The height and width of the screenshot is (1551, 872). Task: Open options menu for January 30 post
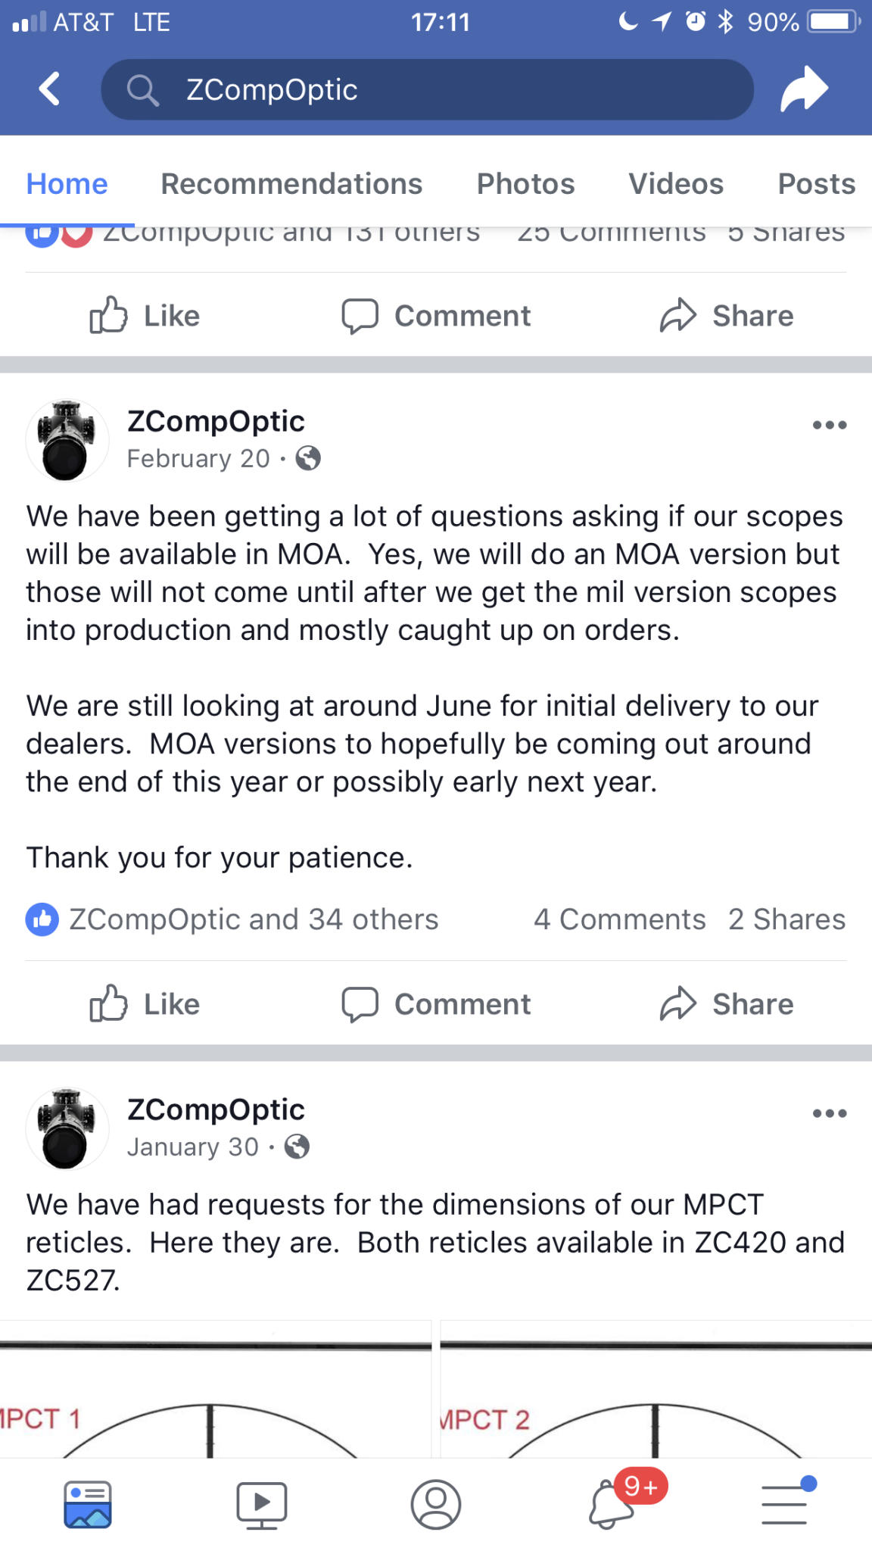[x=829, y=1114]
